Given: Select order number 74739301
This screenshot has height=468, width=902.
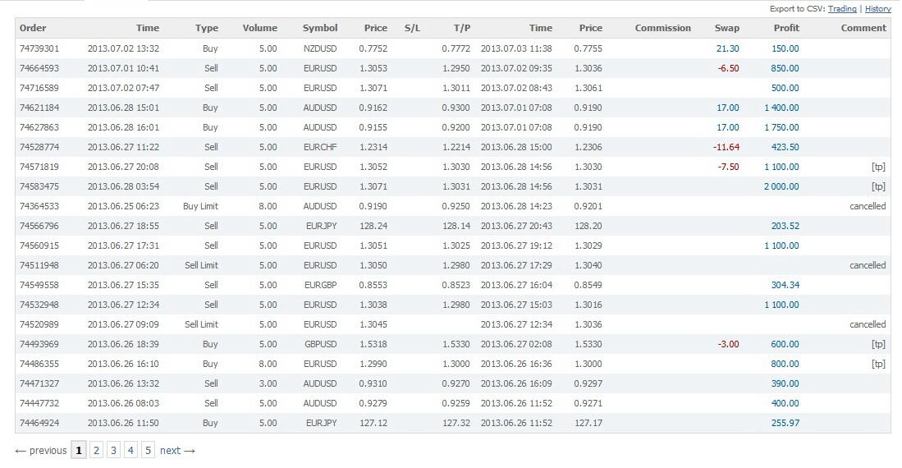Looking at the screenshot, I should click(x=39, y=48).
